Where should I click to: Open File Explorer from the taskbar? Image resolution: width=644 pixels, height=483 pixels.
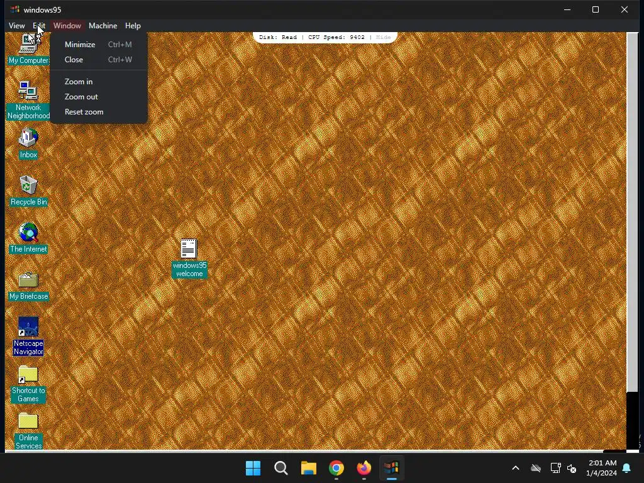[x=308, y=468]
